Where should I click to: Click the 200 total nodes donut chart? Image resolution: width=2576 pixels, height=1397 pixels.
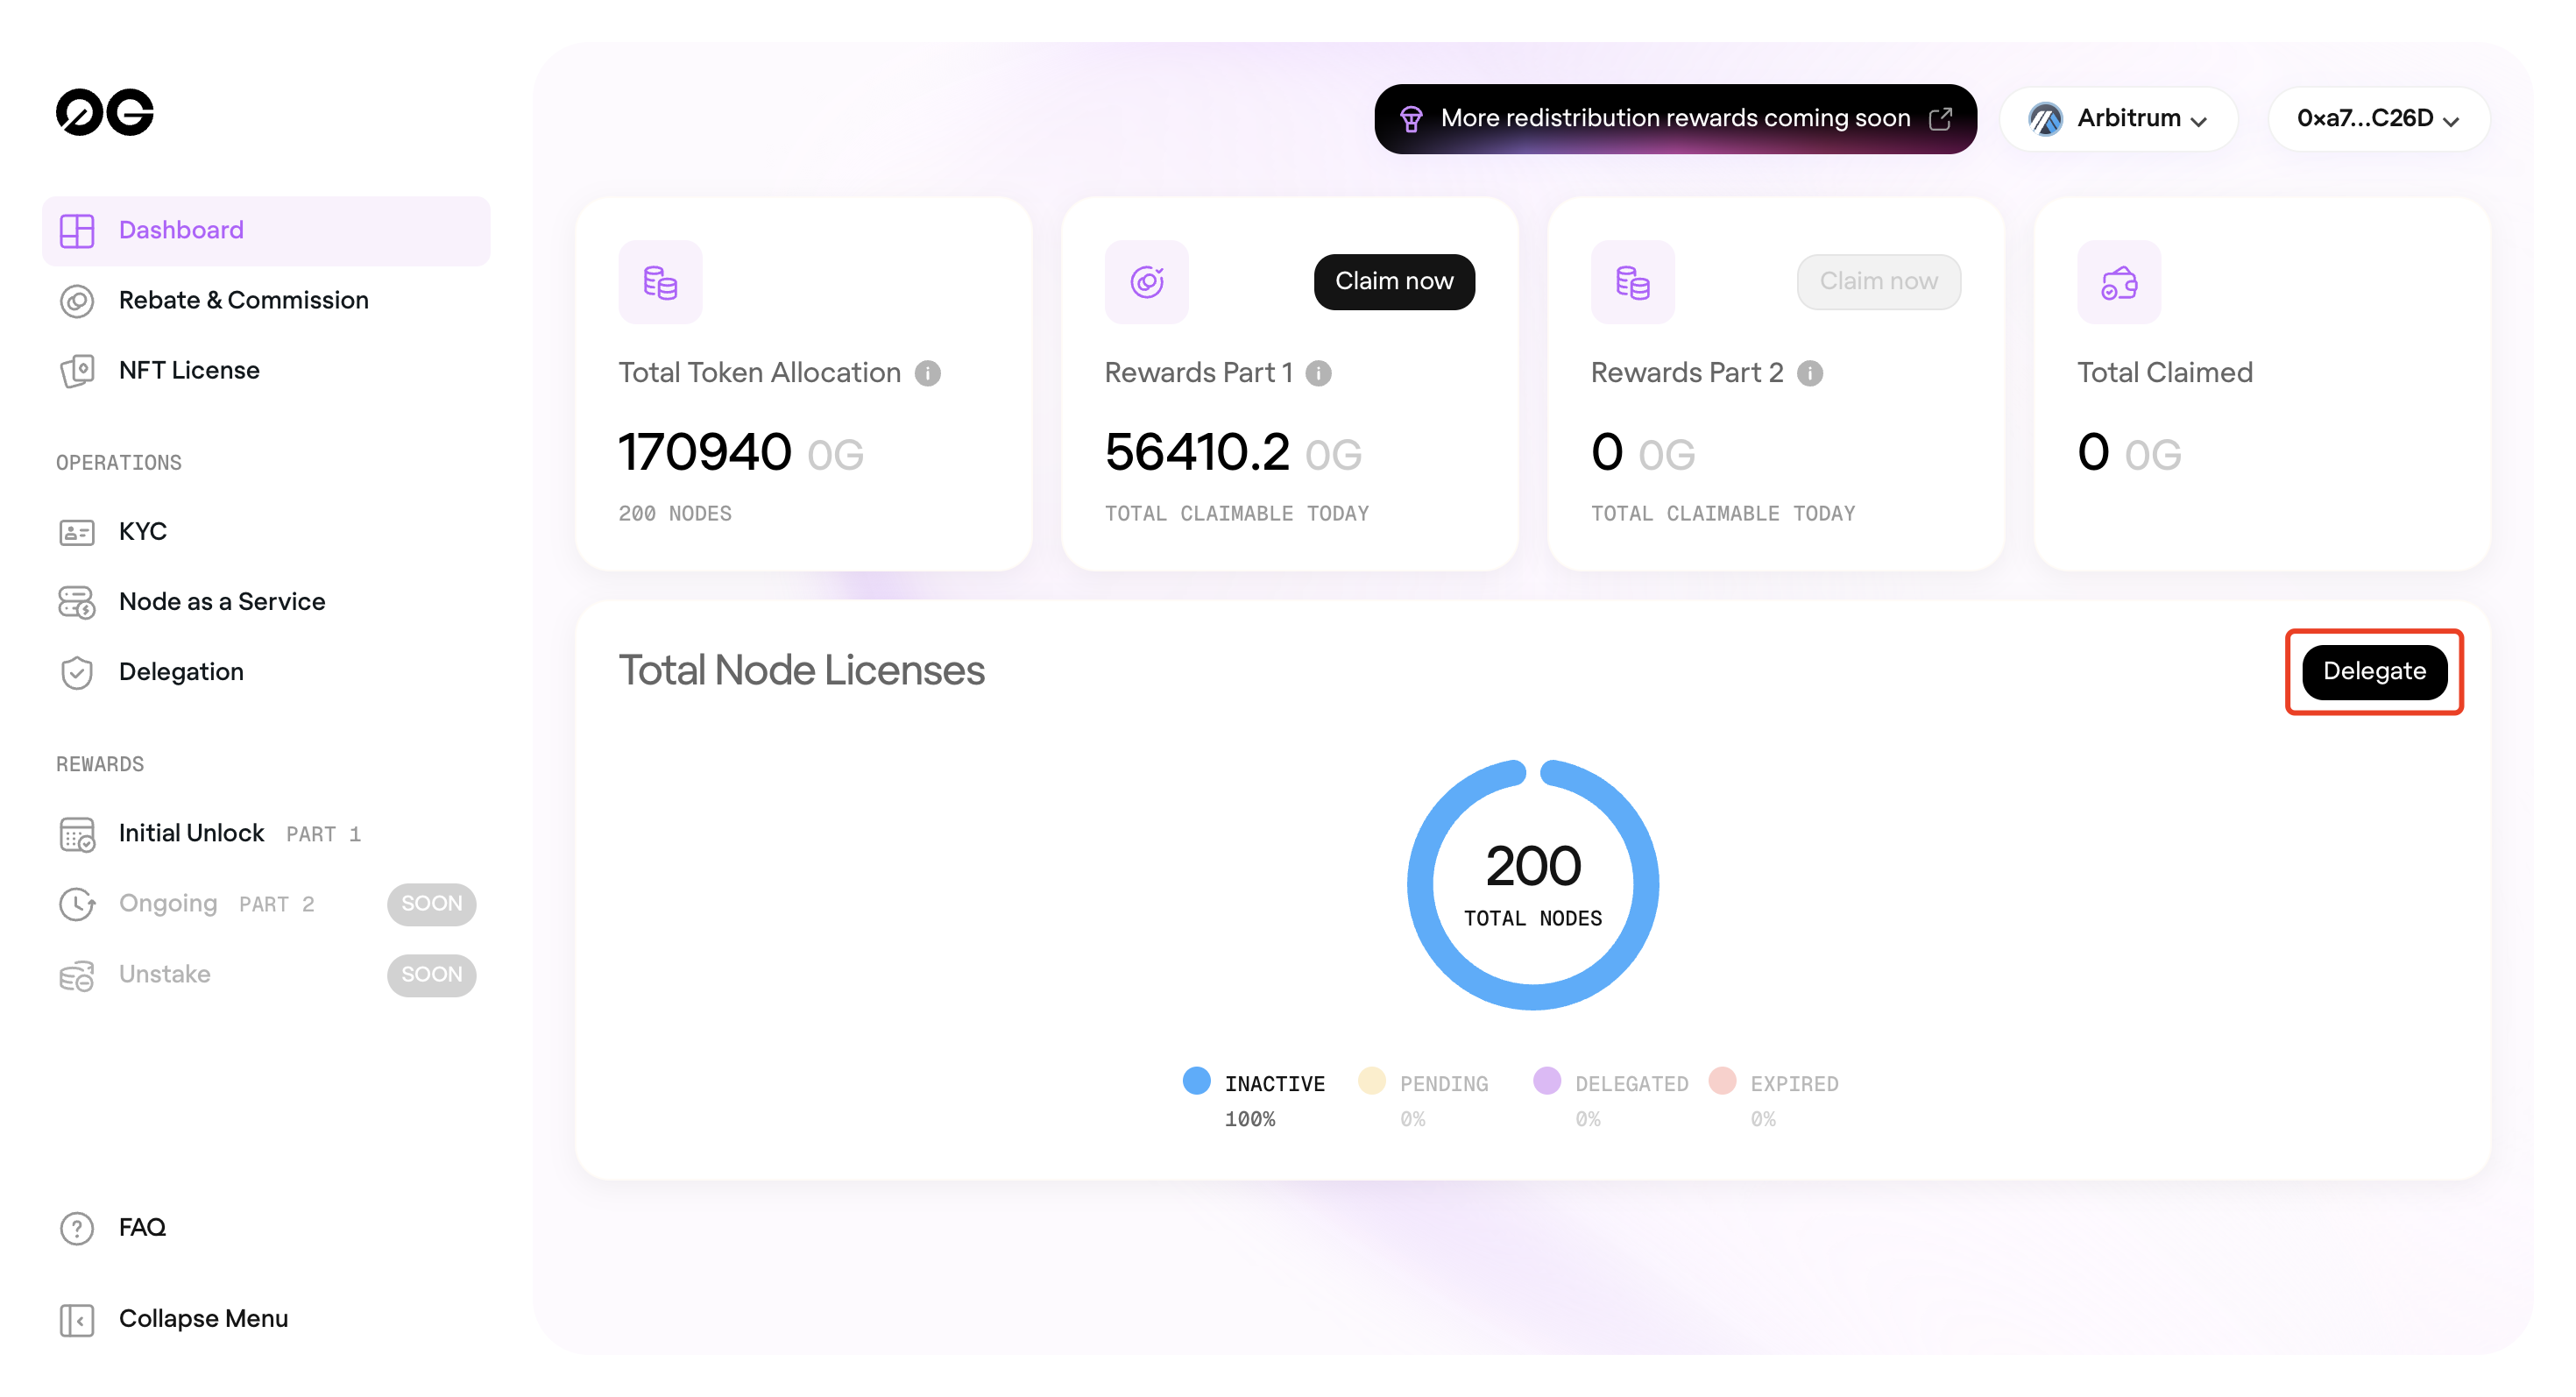coord(1532,885)
